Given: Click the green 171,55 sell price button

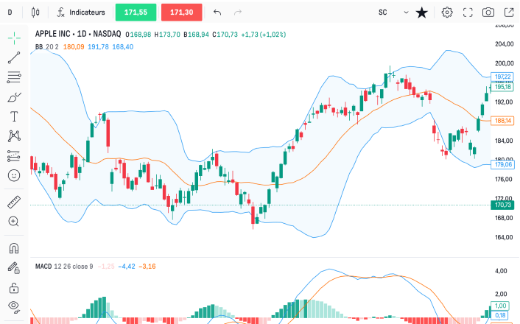Looking at the screenshot, I should (x=136, y=13).
